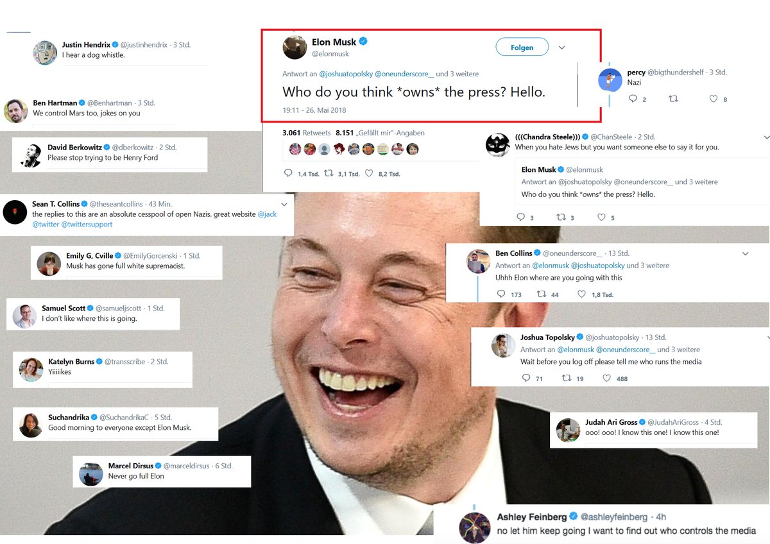Open the chevron menu beside Folgen
The height and width of the screenshot is (544, 770).
561,47
